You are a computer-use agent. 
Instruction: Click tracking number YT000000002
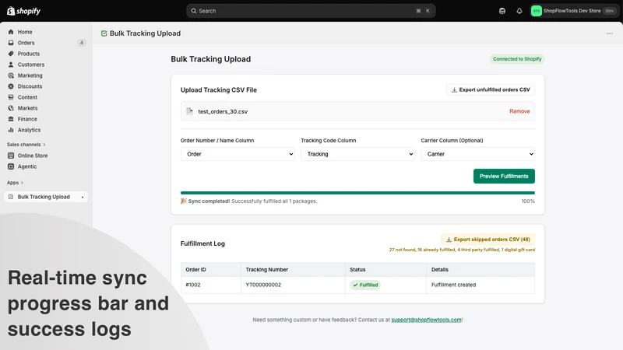(263, 285)
